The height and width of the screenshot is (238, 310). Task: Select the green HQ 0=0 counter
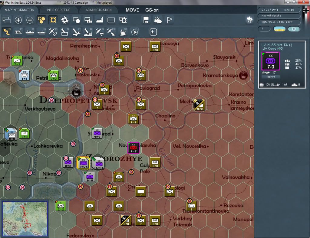(24, 133)
